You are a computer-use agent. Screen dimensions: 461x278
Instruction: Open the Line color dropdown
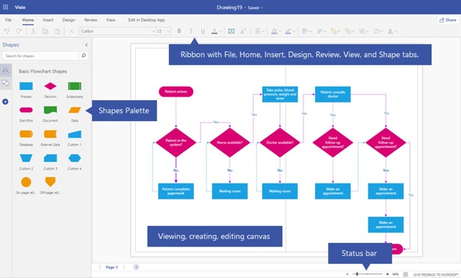[290, 31]
